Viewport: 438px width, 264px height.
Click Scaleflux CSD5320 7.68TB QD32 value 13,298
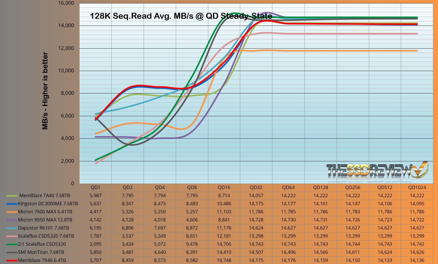click(256, 236)
